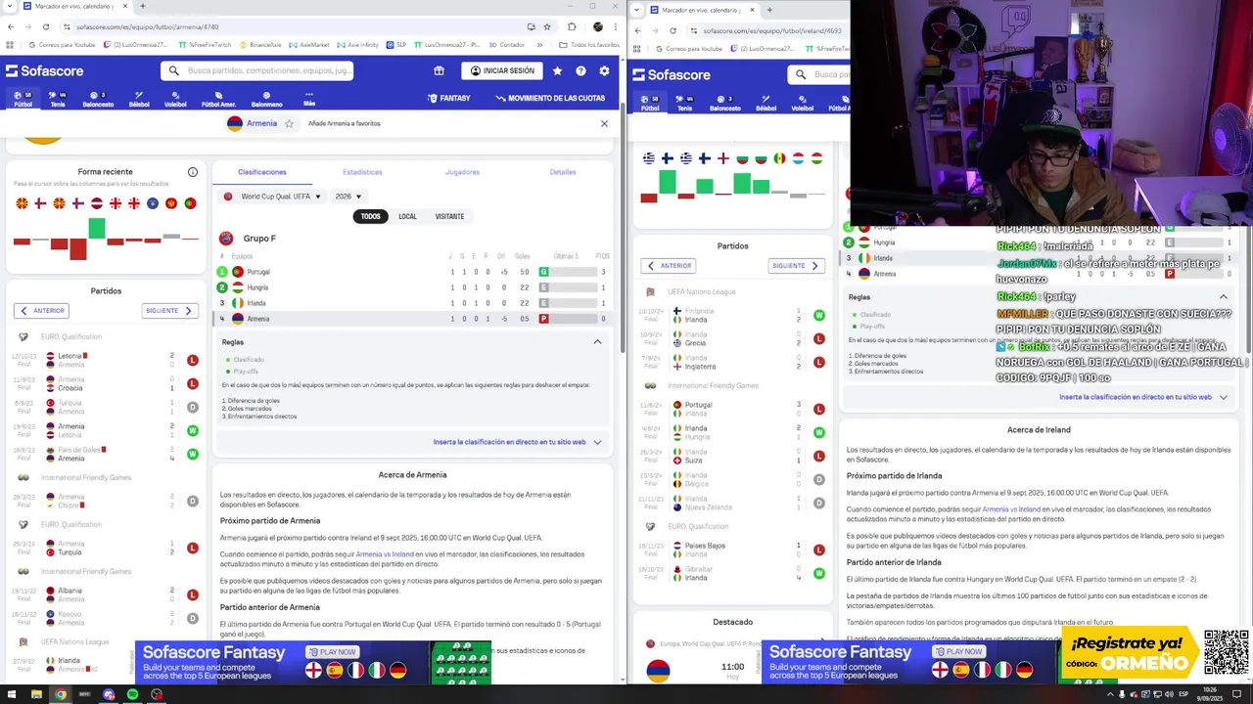The width and height of the screenshot is (1253, 704).
Task: Click INICIAR SESIÓN button
Action: pyautogui.click(x=502, y=70)
